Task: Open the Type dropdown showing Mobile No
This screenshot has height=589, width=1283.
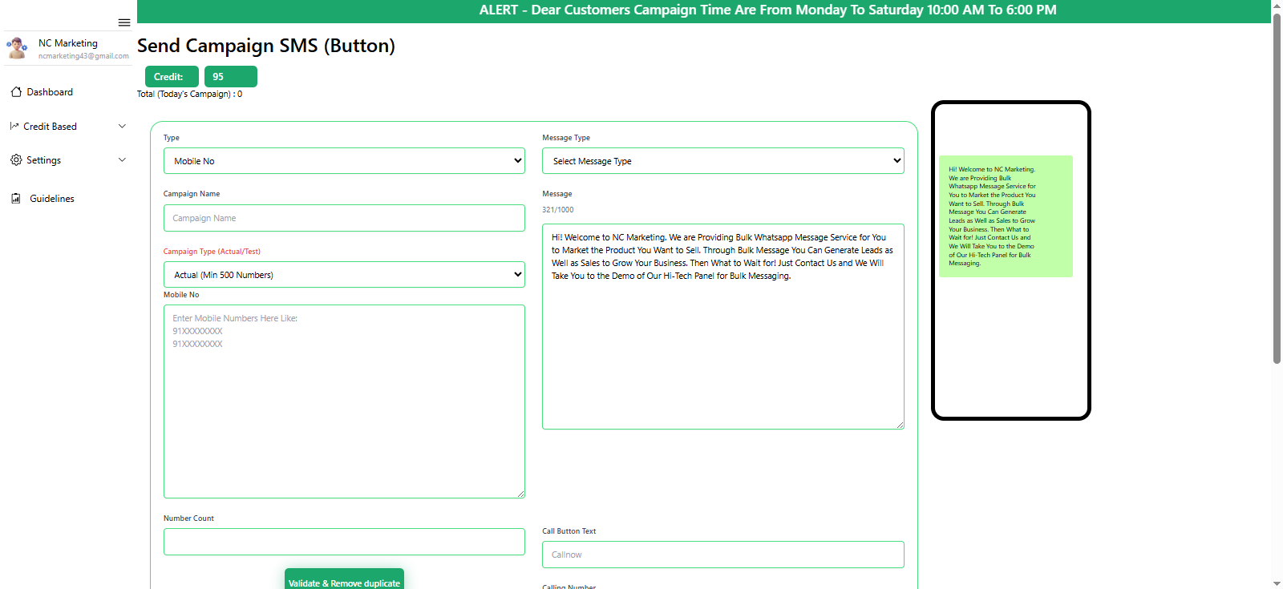Action: coord(344,161)
